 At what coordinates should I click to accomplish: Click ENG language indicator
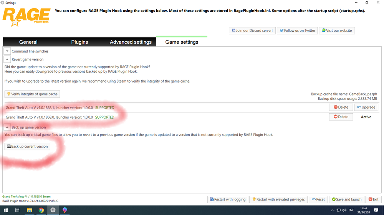[351, 210]
